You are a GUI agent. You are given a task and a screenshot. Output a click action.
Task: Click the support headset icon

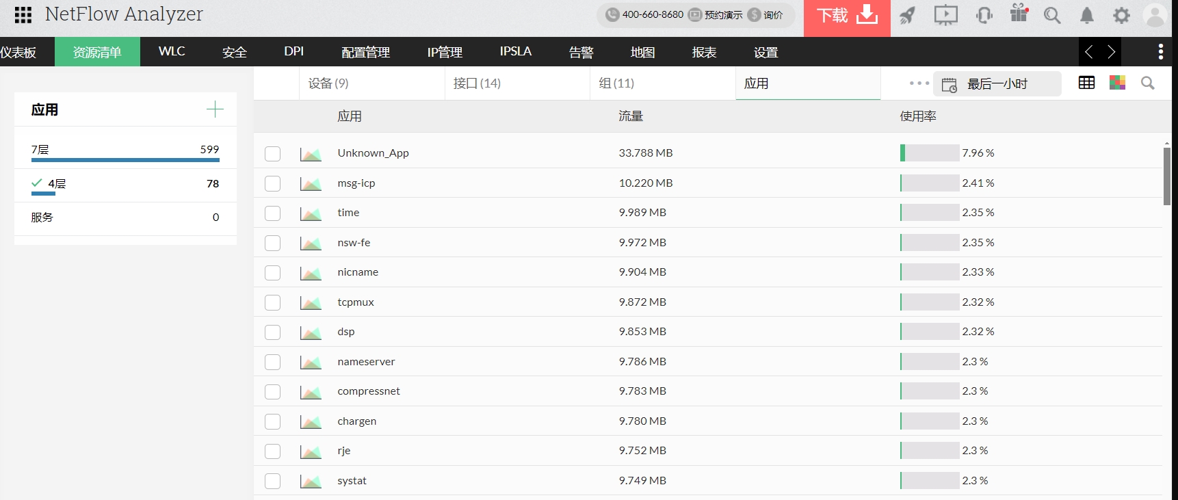[984, 15]
